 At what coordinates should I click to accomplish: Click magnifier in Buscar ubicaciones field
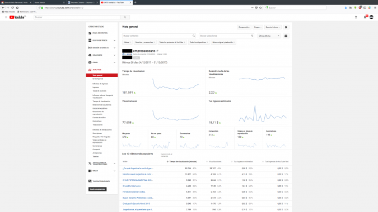point(252,36)
